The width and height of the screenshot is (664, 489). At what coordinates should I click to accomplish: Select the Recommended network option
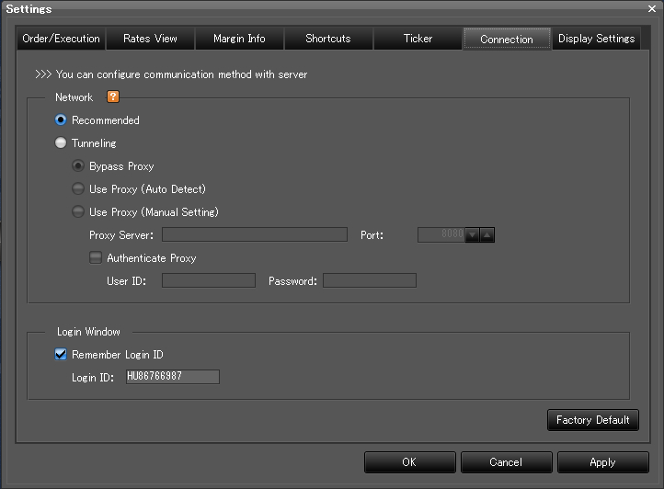61,120
